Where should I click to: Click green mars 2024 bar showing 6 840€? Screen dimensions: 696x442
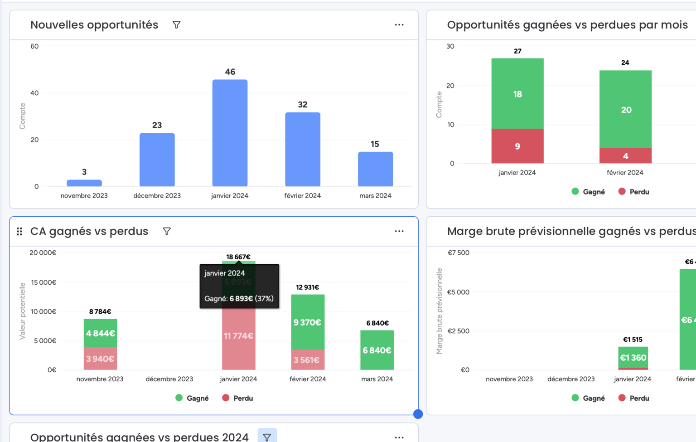pos(377,350)
